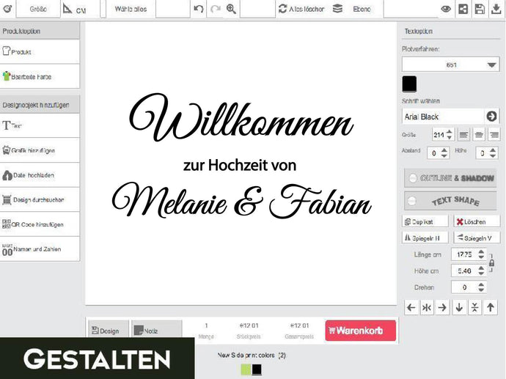Click the horizontal center alignment icon
This screenshot has width=506, height=379.
point(426,308)
